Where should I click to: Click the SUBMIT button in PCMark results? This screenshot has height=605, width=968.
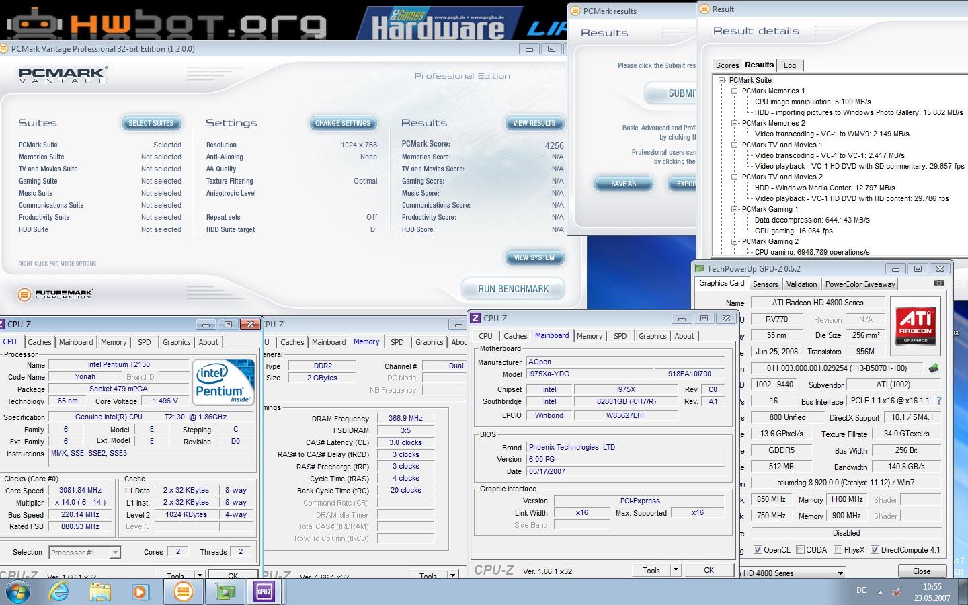point(671,93)
